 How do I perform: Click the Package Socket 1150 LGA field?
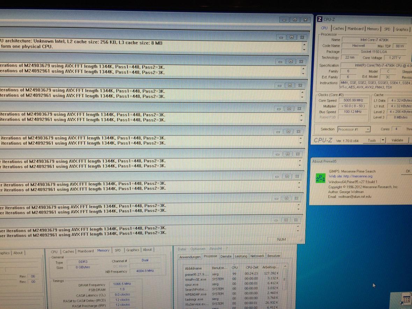374,52
